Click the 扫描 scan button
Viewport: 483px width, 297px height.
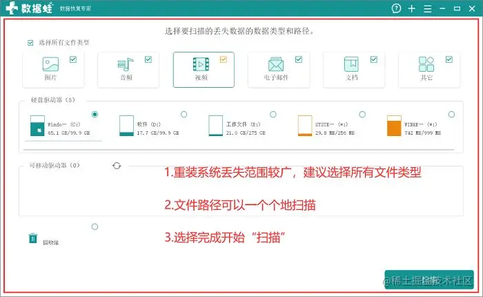428,280
